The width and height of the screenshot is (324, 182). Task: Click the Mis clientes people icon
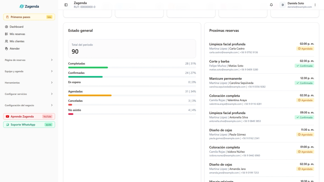tap(6, 41)
